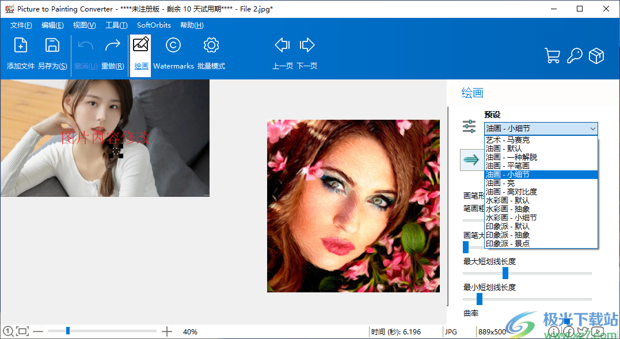This screenshot has width=620, height=339.
Task: Open the View (视图) menu
Action: [x=84, y=25]
